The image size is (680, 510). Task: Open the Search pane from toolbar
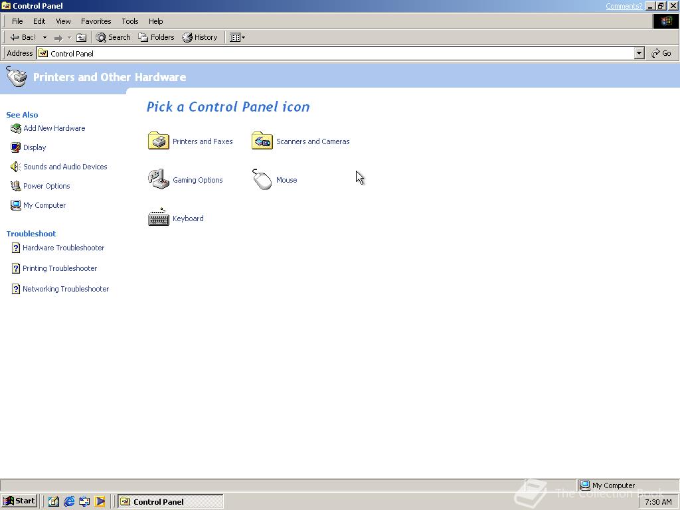coord(113,37)
